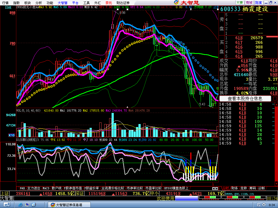Screen dimensions: 278x208
Task: Click the 日线 period label
Action: 8,7
